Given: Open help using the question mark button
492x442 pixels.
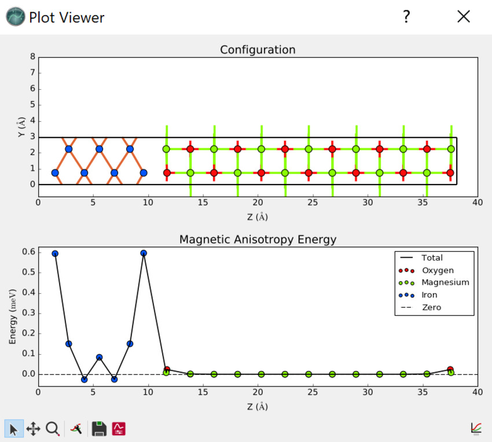Looking at the screenshot, I should (406, 17).
